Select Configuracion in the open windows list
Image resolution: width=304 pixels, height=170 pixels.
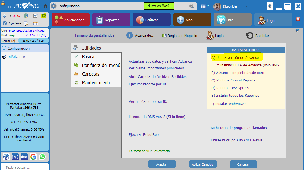[25, 48]
